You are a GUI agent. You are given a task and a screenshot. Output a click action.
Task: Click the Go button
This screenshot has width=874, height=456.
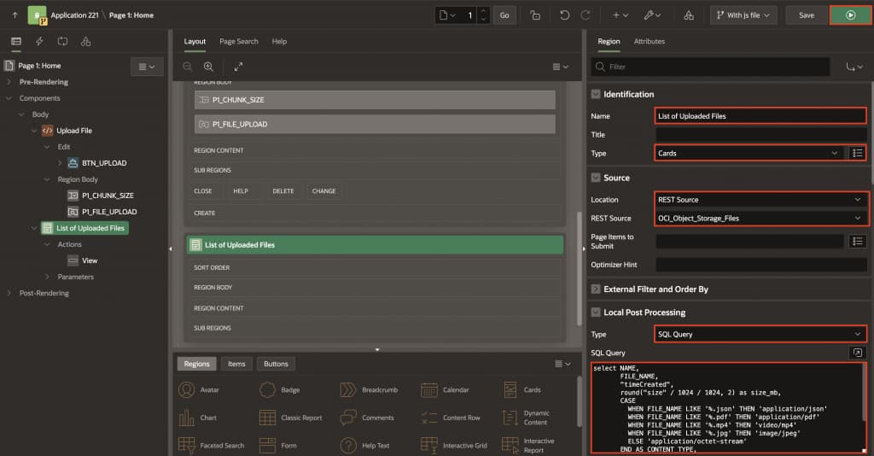[x=504, y=15]
